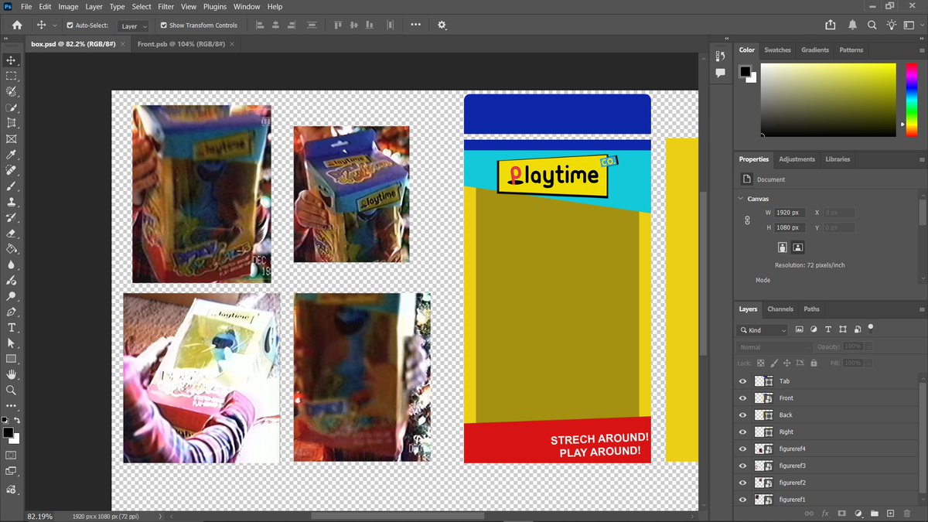The width and height of the screenshot is (928, 522).
Task: Select the Horizontal Type tool
Action: [11, 328]
